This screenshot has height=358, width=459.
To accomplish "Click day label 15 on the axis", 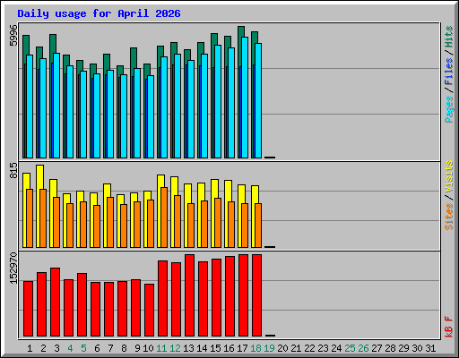I will pos(215,348).
